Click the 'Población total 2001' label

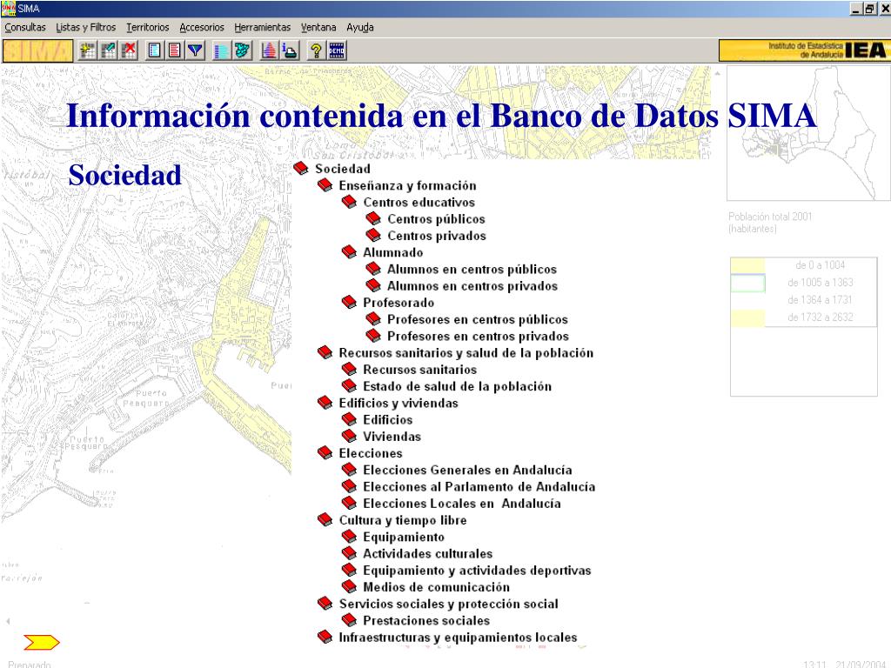point(770,217)
